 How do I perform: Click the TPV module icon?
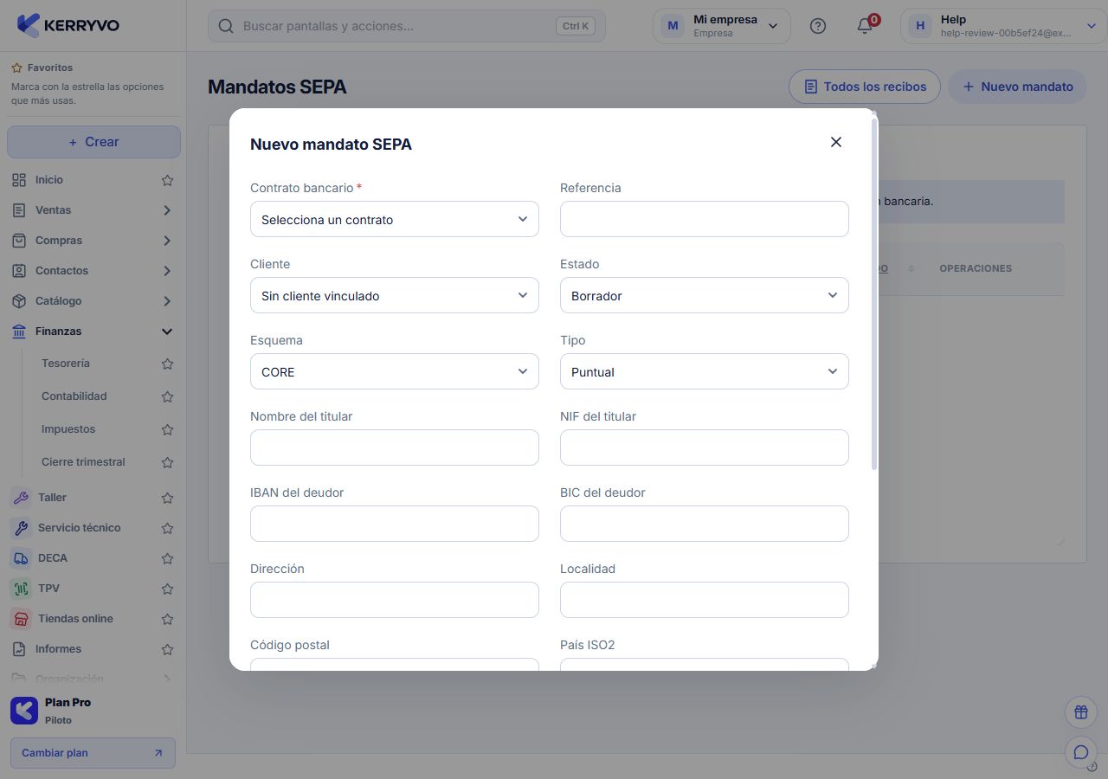[x=21, y=589]
